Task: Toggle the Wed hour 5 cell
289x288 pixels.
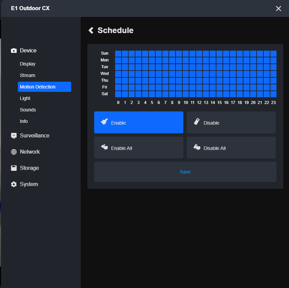Action: [x=152, y=74]
